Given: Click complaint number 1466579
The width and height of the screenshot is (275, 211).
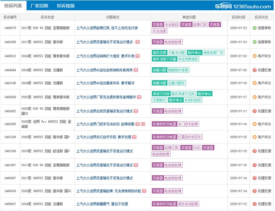Looking at the screenshot, I should 10,28.
